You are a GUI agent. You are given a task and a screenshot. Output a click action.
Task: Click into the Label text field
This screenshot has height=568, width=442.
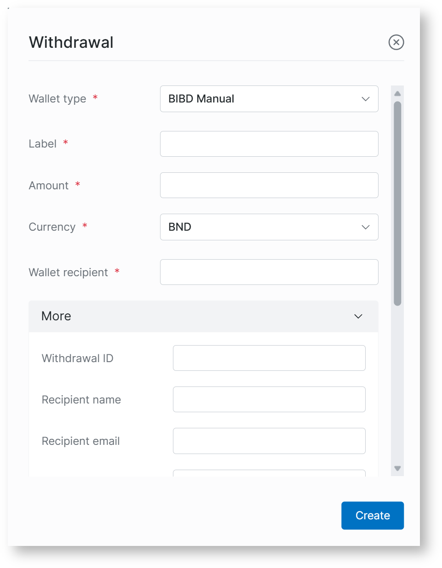(x=269, y=144)
